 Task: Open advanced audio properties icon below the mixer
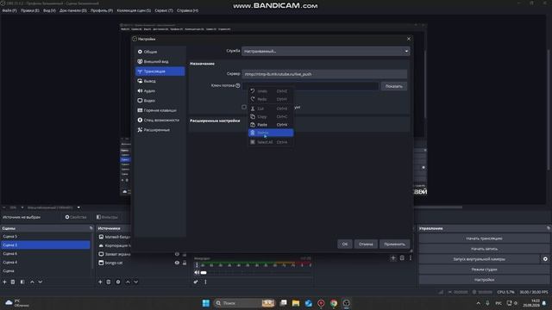(196, 282)
